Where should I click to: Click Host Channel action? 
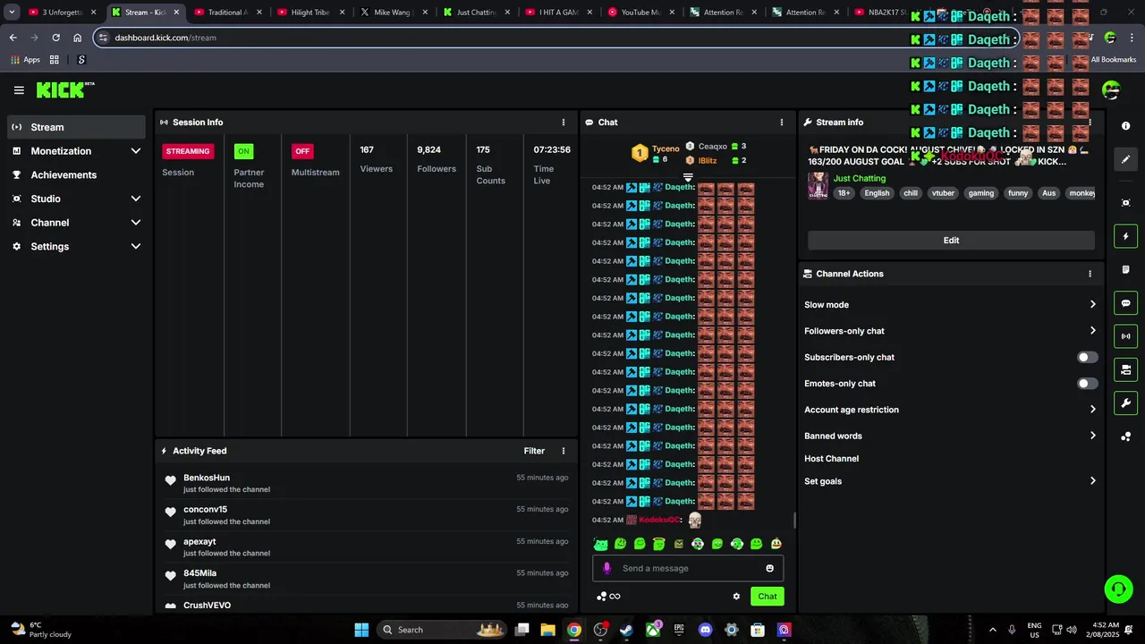pyautogui.click(x=831, y=459)
